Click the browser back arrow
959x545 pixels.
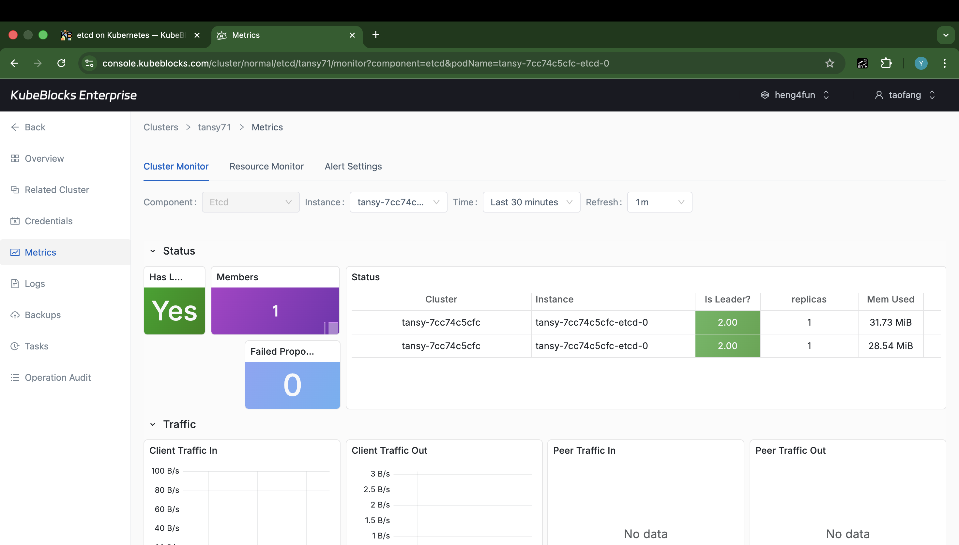(15, 63)
